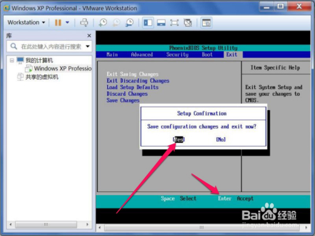Toggle the thumbnail bar view icon

tap(161, 23)
